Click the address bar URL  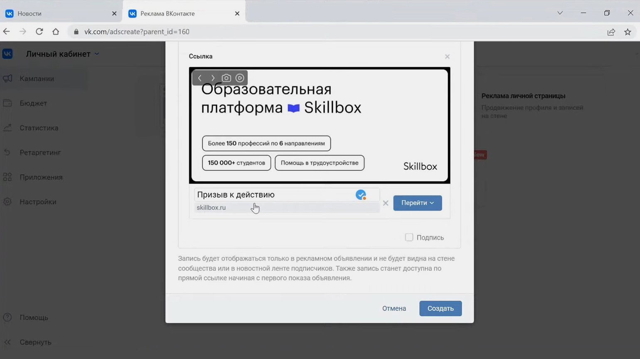(137, 32)
